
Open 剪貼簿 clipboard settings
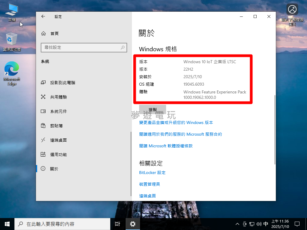point(56,126)
